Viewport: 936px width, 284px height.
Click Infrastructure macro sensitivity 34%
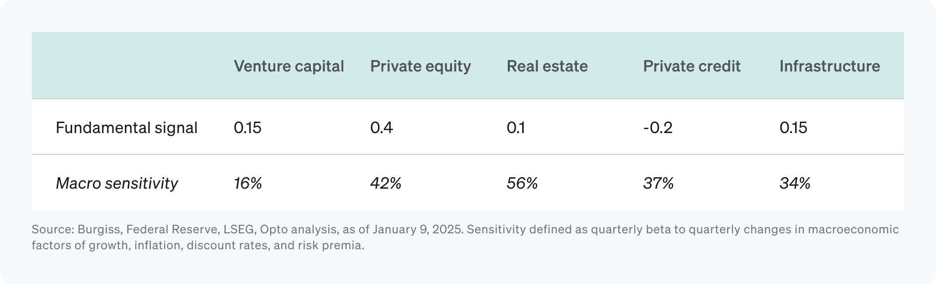coord(795,183)
